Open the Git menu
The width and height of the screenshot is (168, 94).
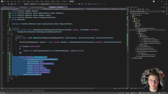[15, 1]
